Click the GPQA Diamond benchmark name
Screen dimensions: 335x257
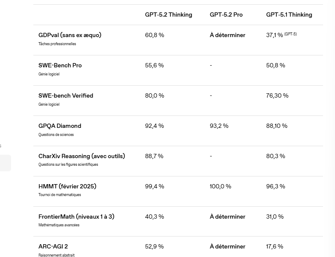[x=60, y=126]
